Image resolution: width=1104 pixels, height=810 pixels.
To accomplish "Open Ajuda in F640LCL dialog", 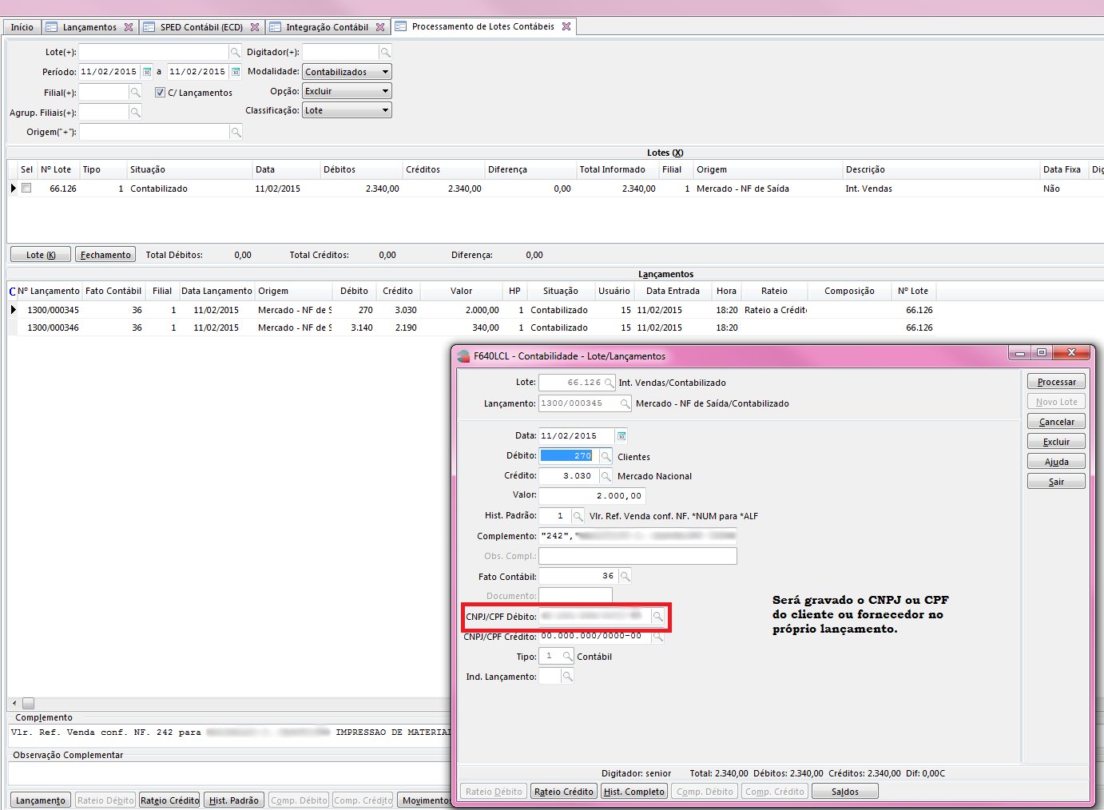I will (1056, 462).
